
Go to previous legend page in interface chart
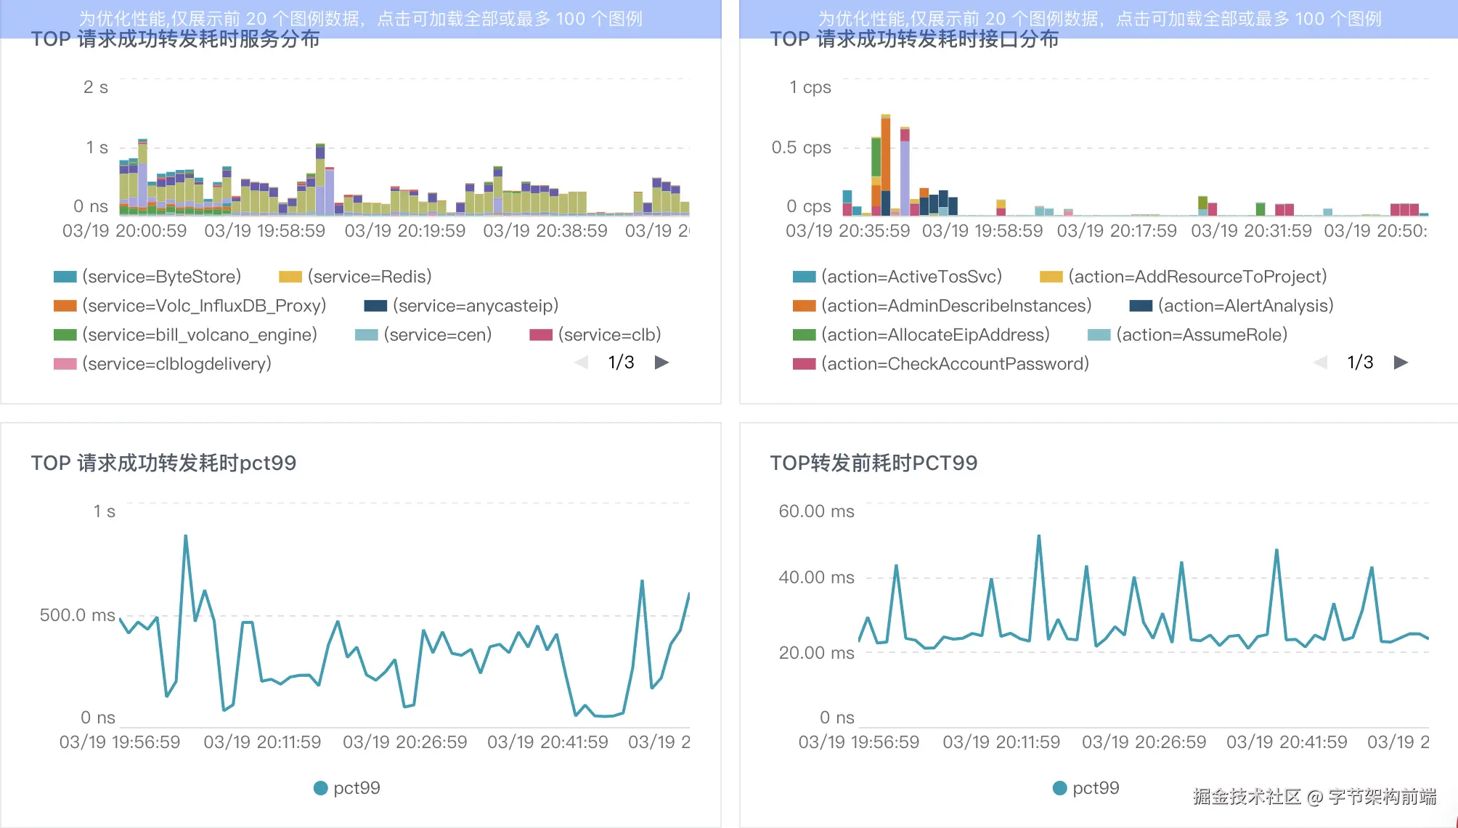(1320, 362)
